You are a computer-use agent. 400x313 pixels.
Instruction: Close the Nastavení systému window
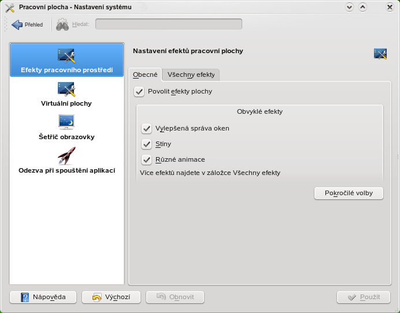[x=390, y=7]
